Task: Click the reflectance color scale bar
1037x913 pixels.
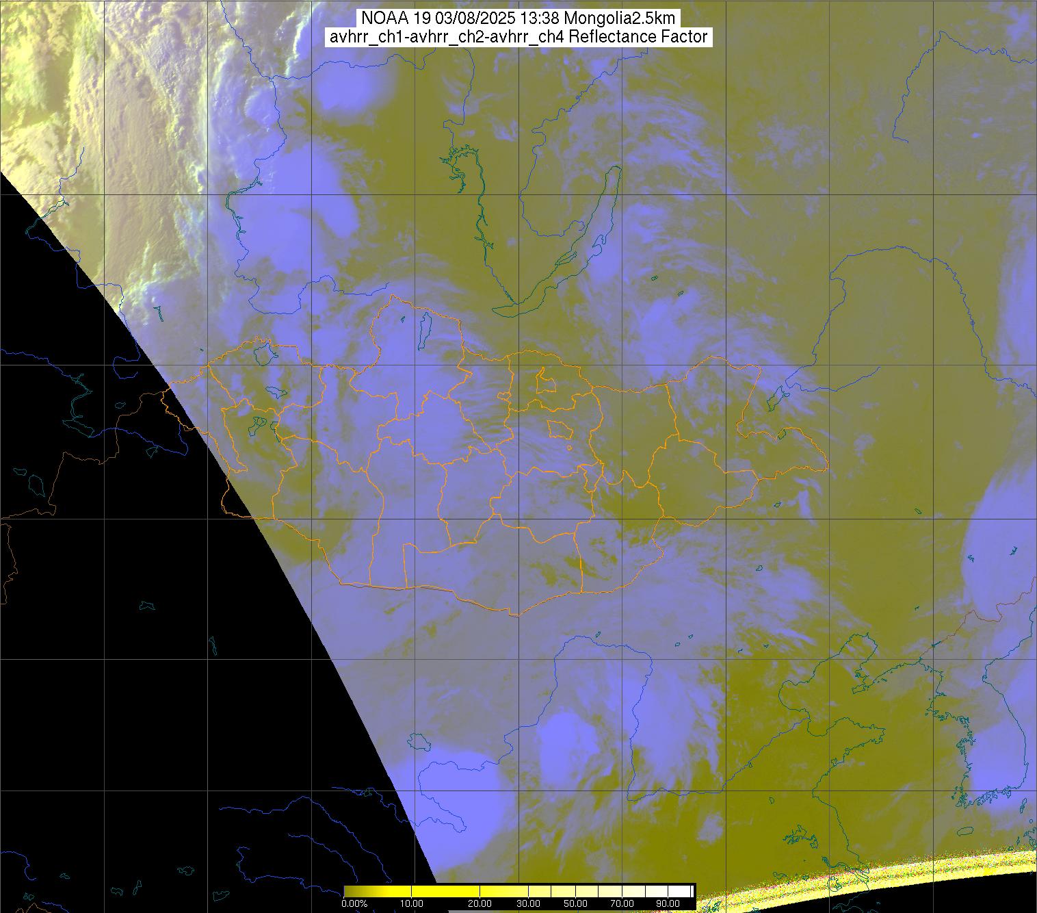Action: pos(518,891)
